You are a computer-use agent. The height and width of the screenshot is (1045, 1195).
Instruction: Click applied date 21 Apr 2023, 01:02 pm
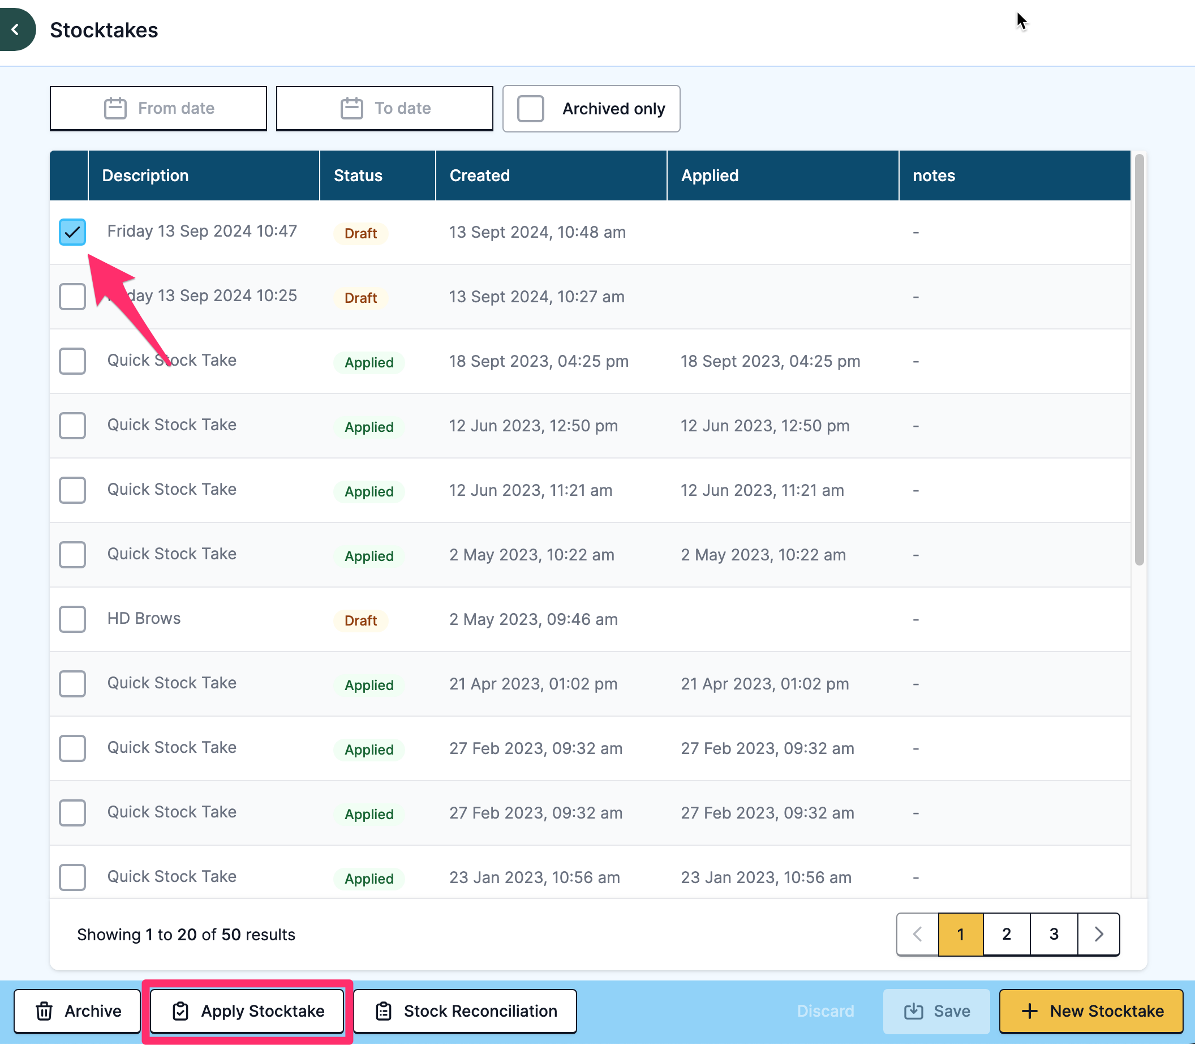(x=764, y=684)
